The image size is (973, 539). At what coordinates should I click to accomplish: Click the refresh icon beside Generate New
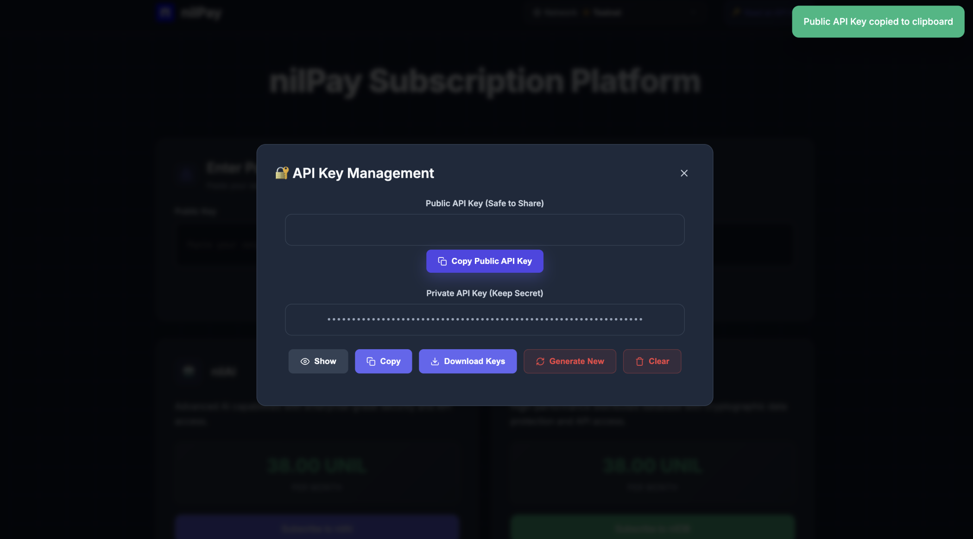pos(540,361)
